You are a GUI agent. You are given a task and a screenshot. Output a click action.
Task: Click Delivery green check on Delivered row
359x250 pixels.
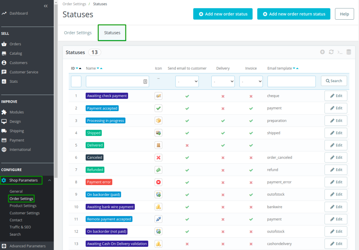tap(223, 145)
